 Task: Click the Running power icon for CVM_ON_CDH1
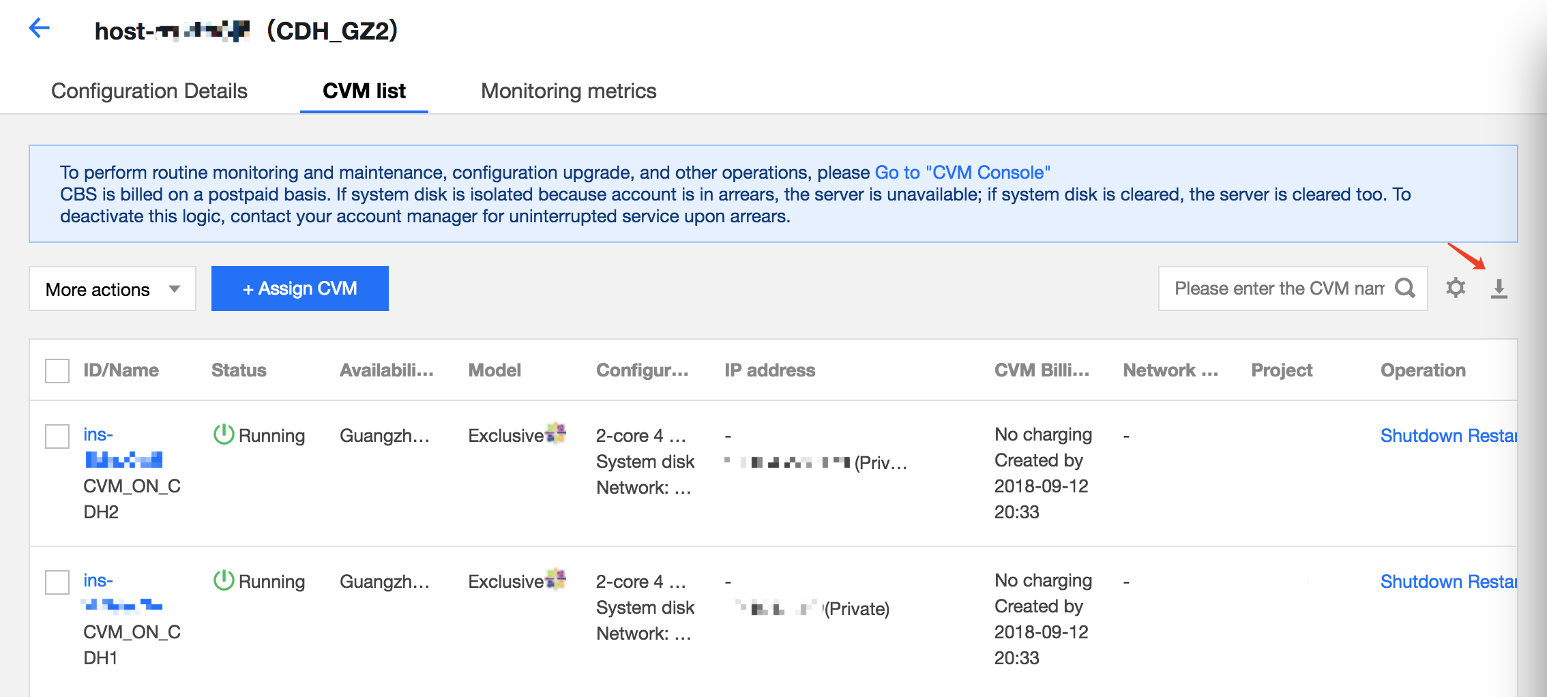(x=224, y=580)
